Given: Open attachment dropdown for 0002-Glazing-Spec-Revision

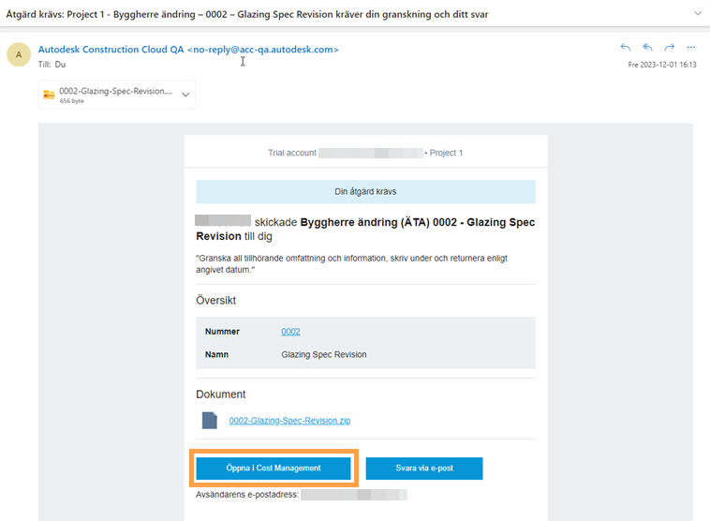Looking at the screenshot, I should (185, 95).
